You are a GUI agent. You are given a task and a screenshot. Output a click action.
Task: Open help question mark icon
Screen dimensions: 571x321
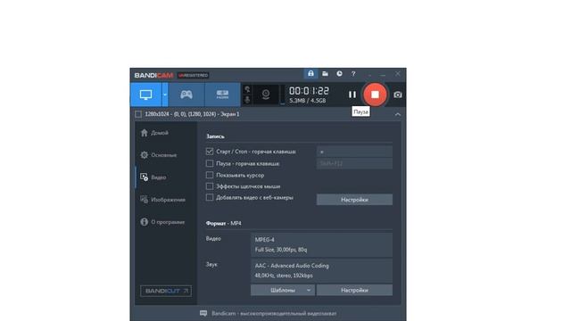point(353,74)
